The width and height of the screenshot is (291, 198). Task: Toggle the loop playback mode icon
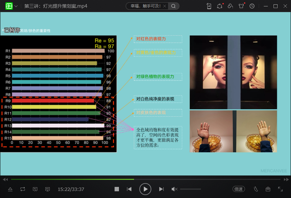tap(23, 189)
